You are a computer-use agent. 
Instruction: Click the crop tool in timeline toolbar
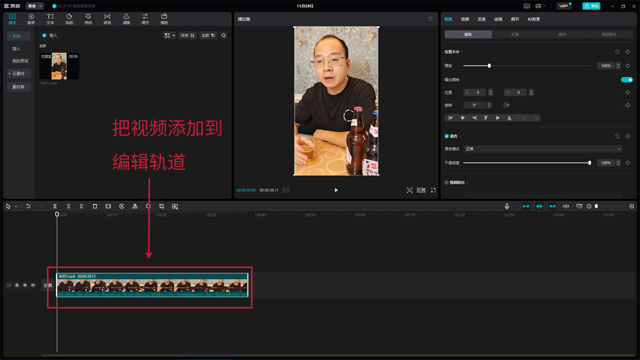pyautogui.click(x=161, y=206)
